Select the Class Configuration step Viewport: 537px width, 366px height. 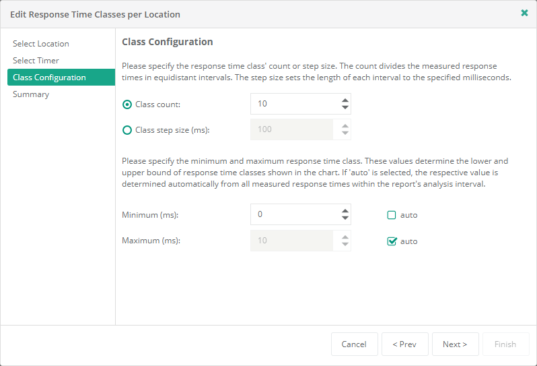(61, 78)
